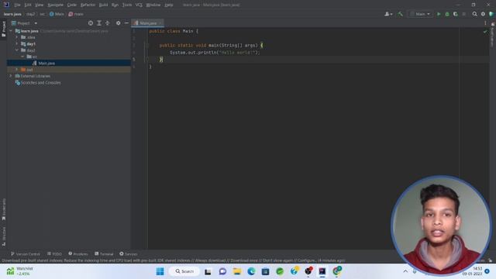Image resolution: width=496 pixels, height=279 pixels.
Task: Build project with the hammer icon
Action: pyautogui.click(x=400, y=14)
